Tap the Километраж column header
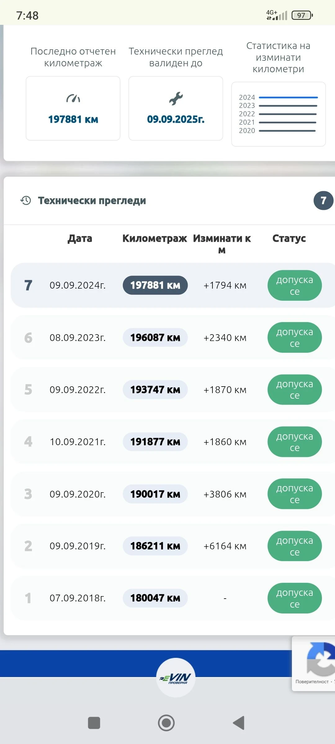The image size is (335, 744). coord(154,238)
